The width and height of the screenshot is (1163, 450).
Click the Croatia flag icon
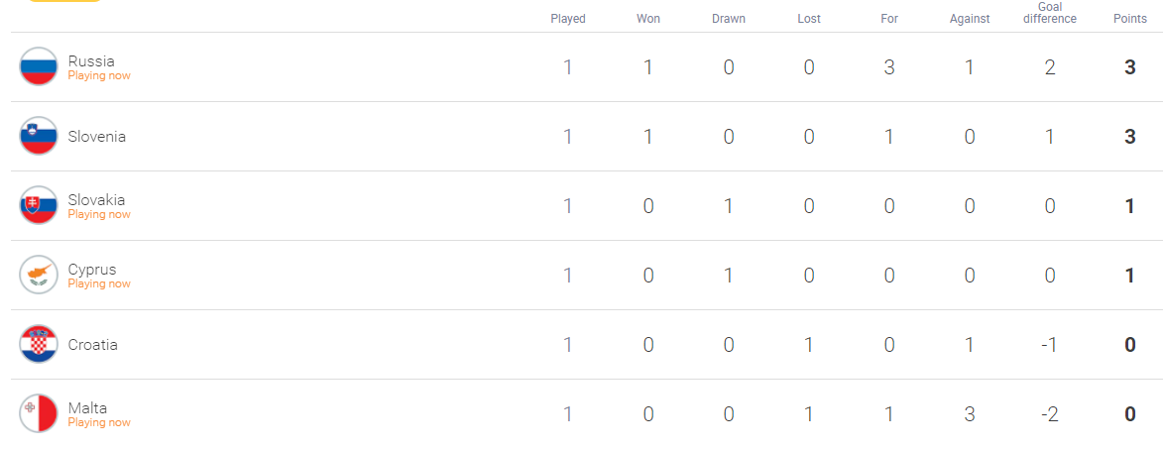coord(39,345)
